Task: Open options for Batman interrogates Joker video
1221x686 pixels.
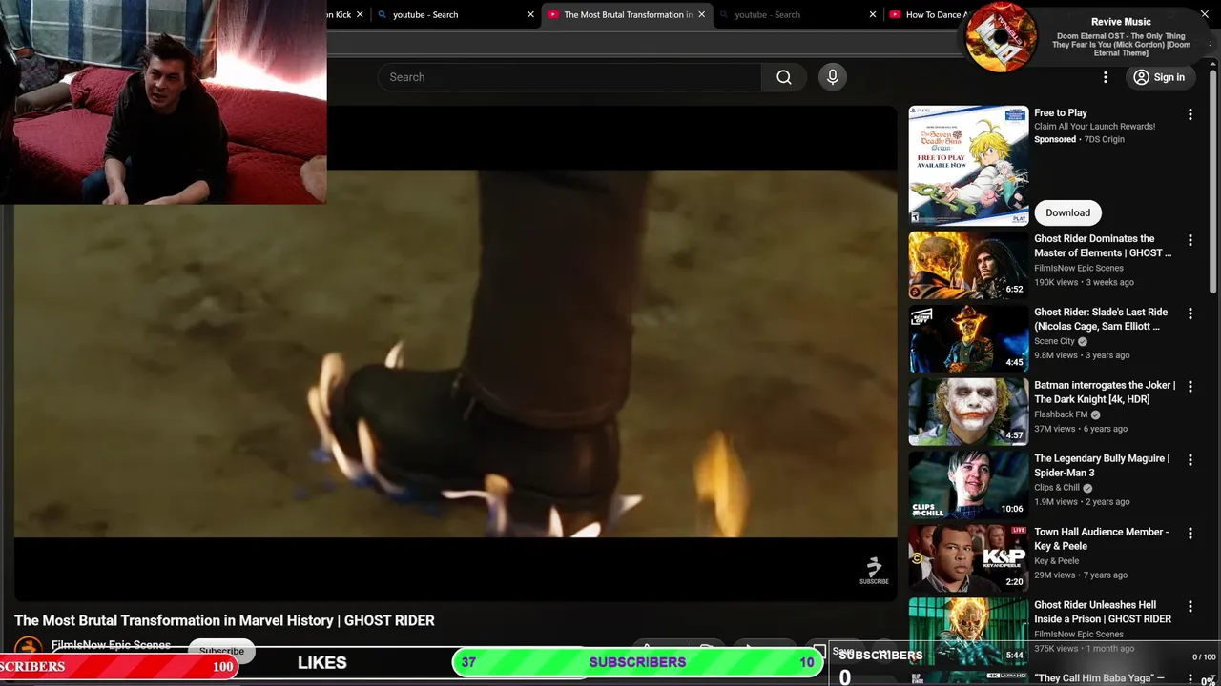Action: point(1190,387)
